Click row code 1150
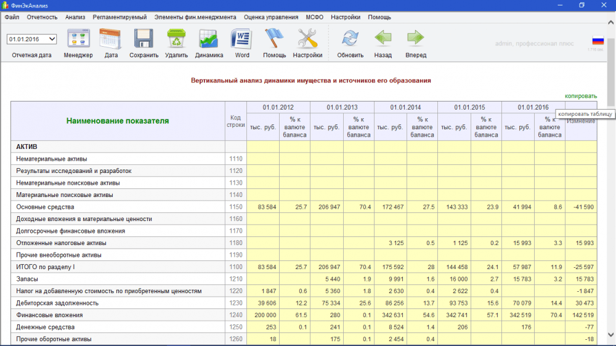Screen dimensions: 616x346 coord(236,207)
